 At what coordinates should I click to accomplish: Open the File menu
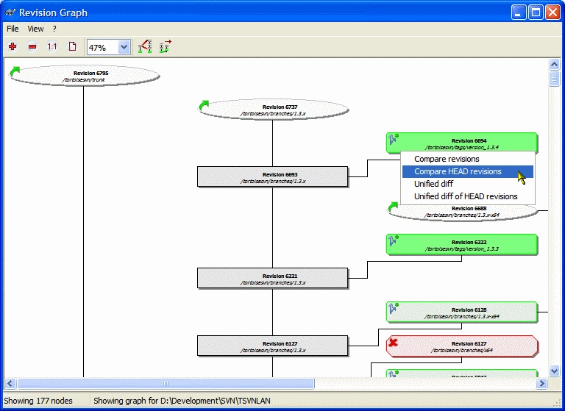click(x=13, y=29)
